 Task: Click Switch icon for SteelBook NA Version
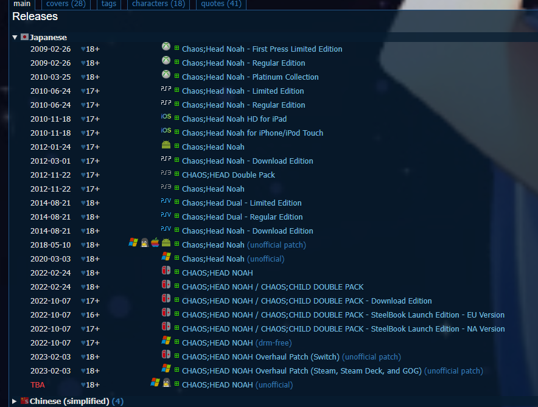coord(166,327)
